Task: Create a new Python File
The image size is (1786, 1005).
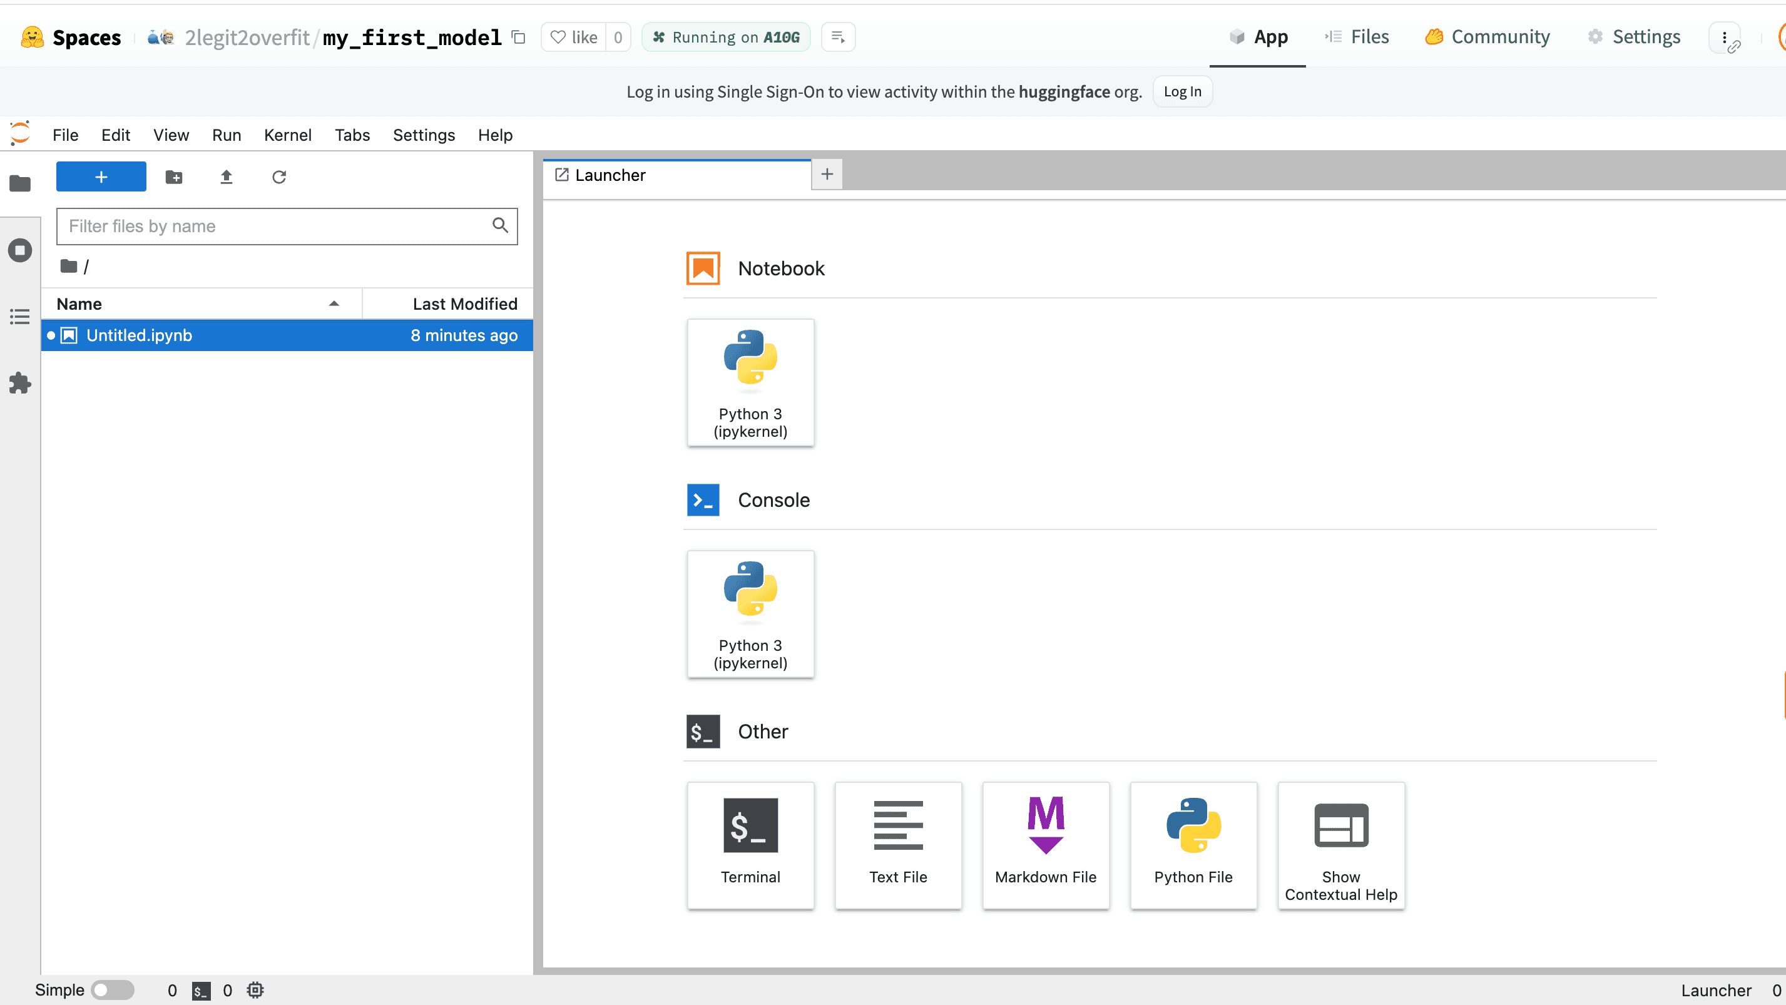Action: 1193,845
